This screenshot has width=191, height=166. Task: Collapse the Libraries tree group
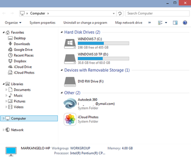(4, 84)
